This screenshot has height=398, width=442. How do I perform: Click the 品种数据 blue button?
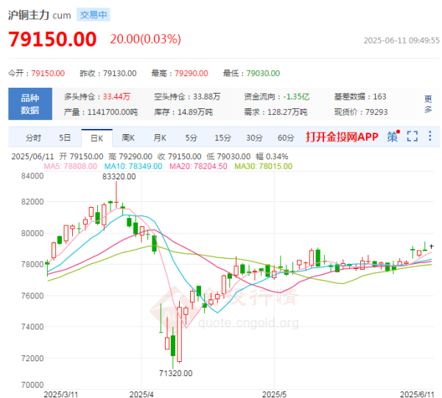(30, 104)
